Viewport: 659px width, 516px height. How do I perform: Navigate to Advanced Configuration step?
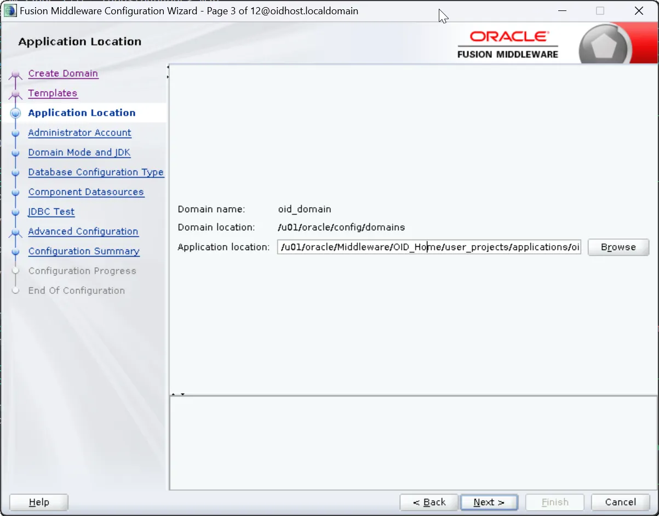coord(83,231)
